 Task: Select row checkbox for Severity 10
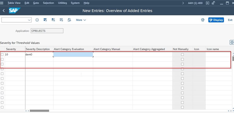(2, 55)
